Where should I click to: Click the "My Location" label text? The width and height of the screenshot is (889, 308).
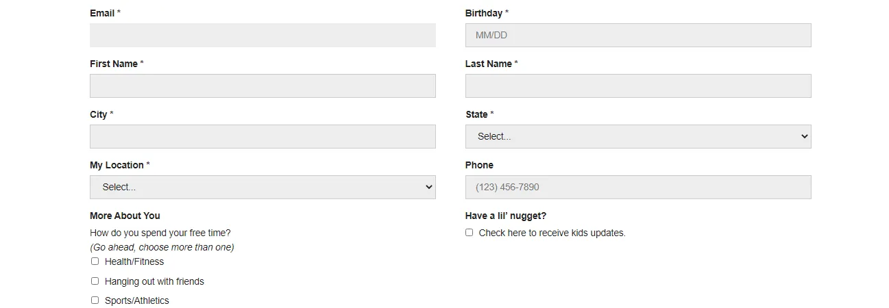tap(117, 165)
